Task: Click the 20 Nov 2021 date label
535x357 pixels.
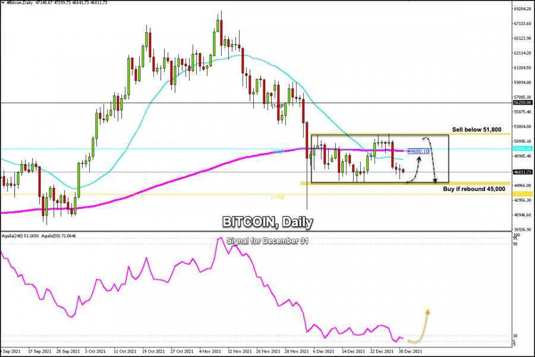Action: (x=268, y=351)
